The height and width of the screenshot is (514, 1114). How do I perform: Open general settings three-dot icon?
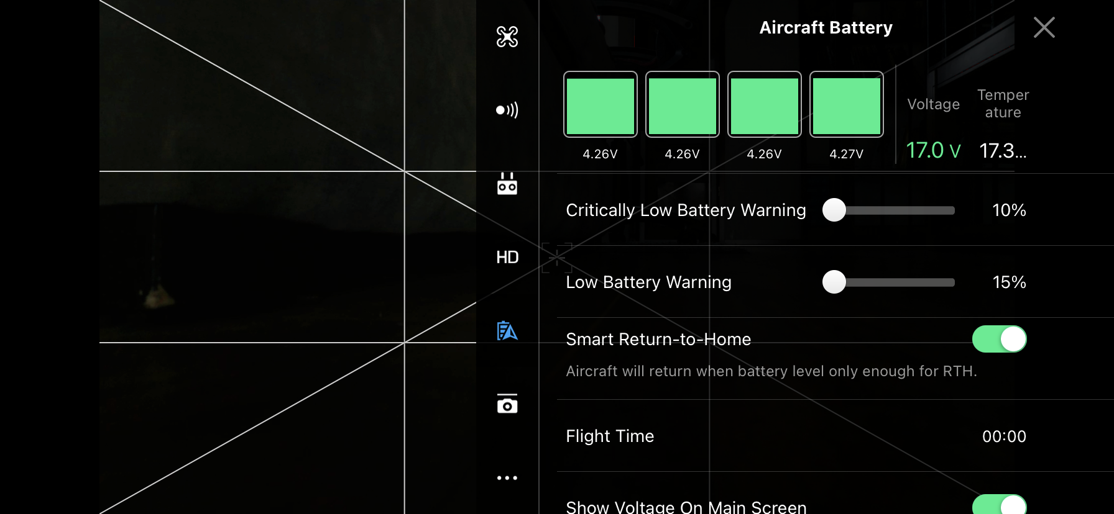507,478
